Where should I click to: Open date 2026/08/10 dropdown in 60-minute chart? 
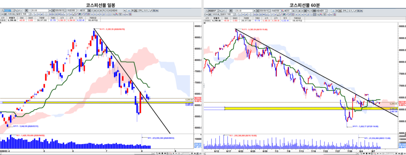270,11
